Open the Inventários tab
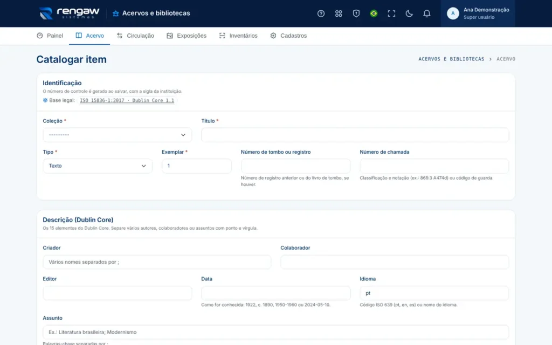552x345 pixels. pos(238,36)
